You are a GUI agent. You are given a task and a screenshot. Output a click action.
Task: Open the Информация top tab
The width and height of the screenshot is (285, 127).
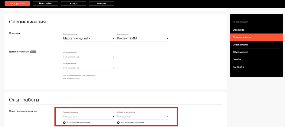pos(17,3)
